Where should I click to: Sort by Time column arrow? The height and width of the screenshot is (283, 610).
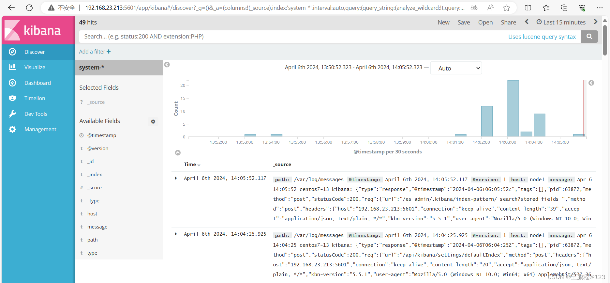click(x=199, y=165)
